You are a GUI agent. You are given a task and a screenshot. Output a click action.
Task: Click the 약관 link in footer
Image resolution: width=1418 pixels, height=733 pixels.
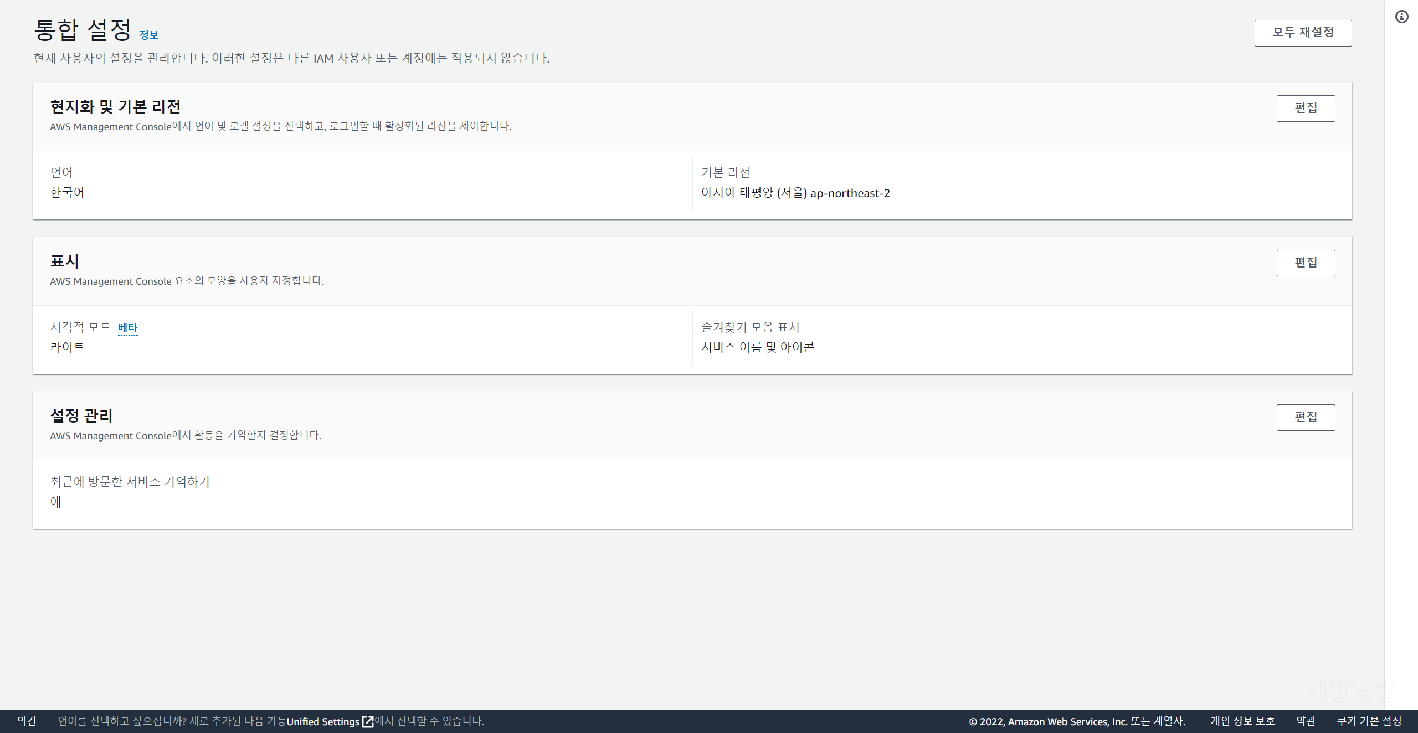pyautogui.click(x=1306, y=721)
